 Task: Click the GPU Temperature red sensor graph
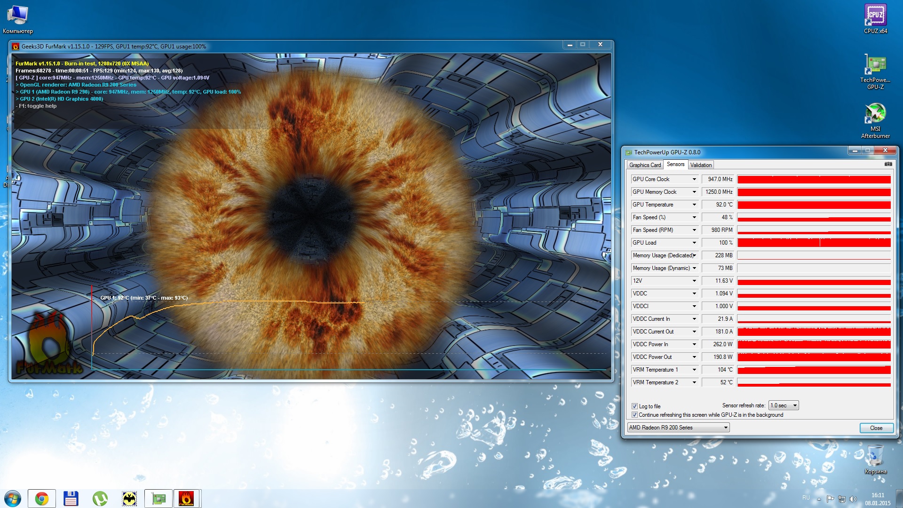pos(814,205)
